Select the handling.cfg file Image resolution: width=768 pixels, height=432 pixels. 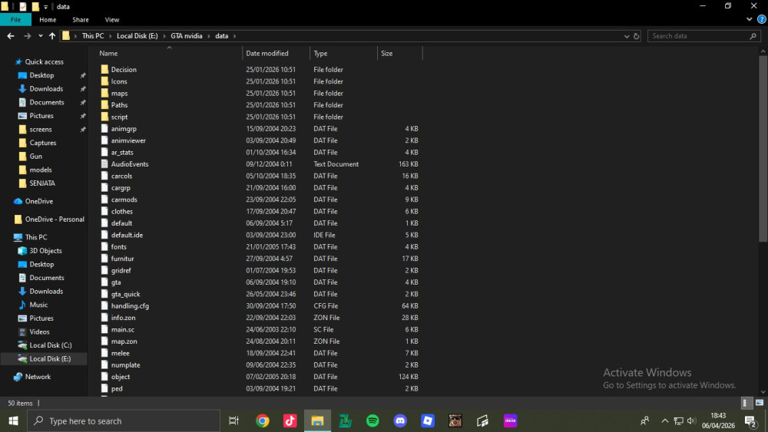[x=130, y=305]
